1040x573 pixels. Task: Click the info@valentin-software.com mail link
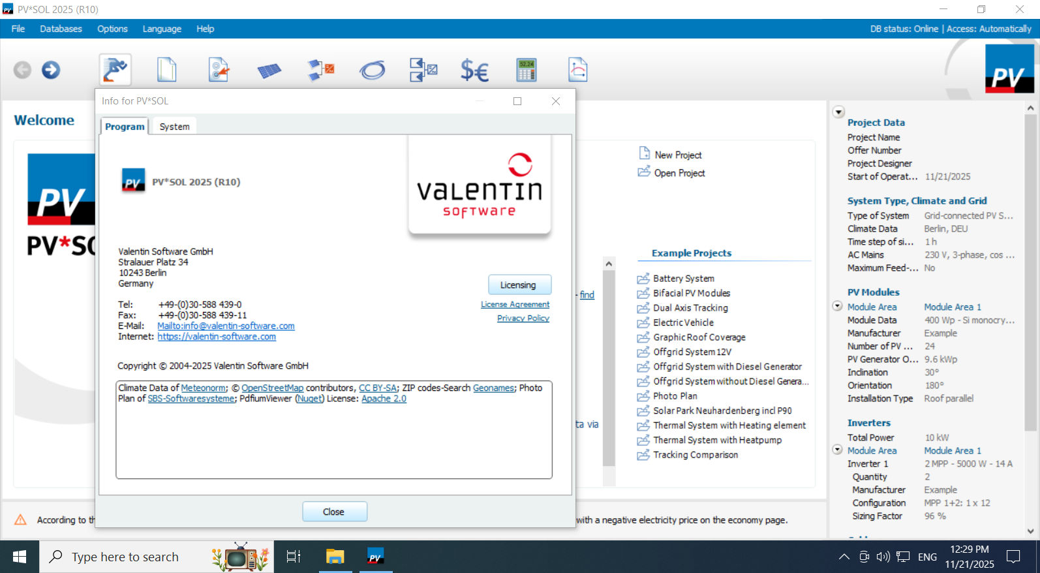coord(226,326)
